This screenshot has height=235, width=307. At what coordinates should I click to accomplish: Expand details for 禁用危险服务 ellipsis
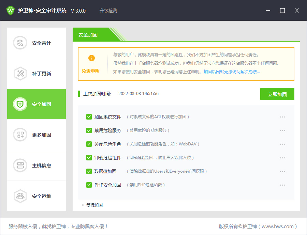point(282,130)
